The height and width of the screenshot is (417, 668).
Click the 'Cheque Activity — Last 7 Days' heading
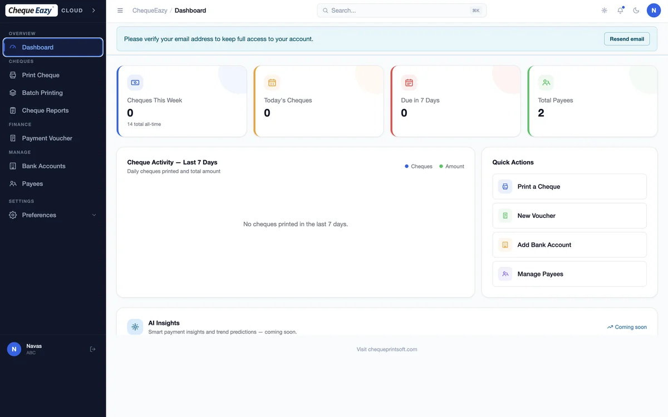pyautogui.click(x=173, y=162)
